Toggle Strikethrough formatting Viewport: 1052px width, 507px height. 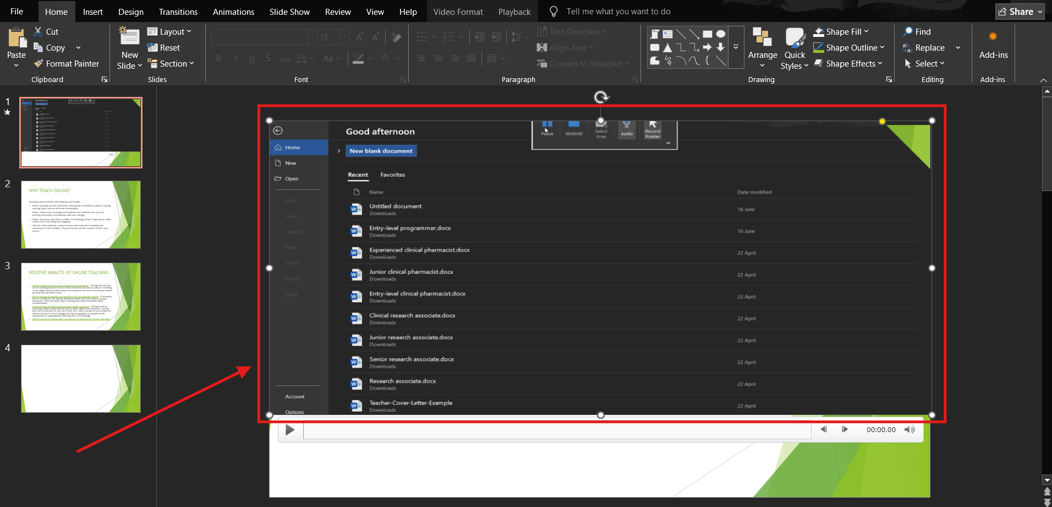coord(286,58)
